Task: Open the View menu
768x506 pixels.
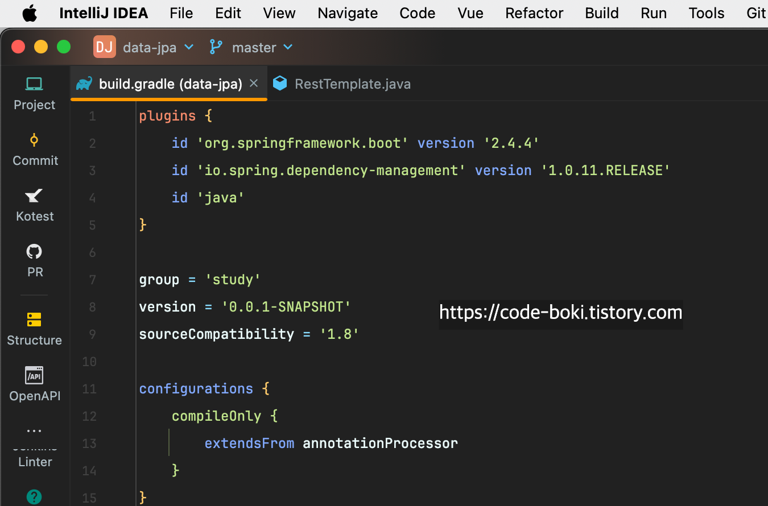Action: point(279,13)
